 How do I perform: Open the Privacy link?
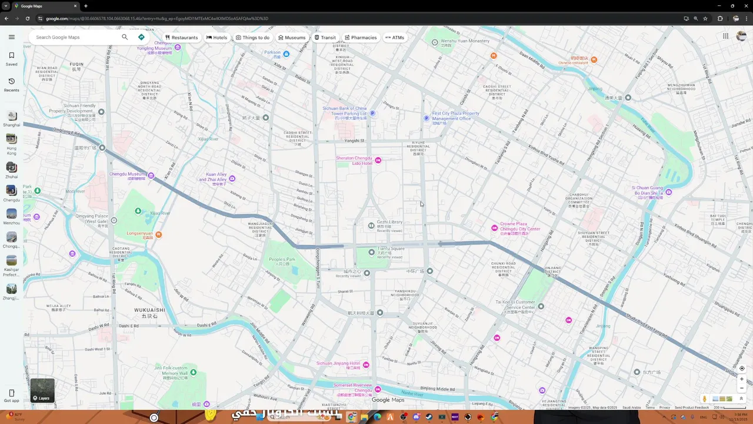pyautogui.click(x=665, y=408)
